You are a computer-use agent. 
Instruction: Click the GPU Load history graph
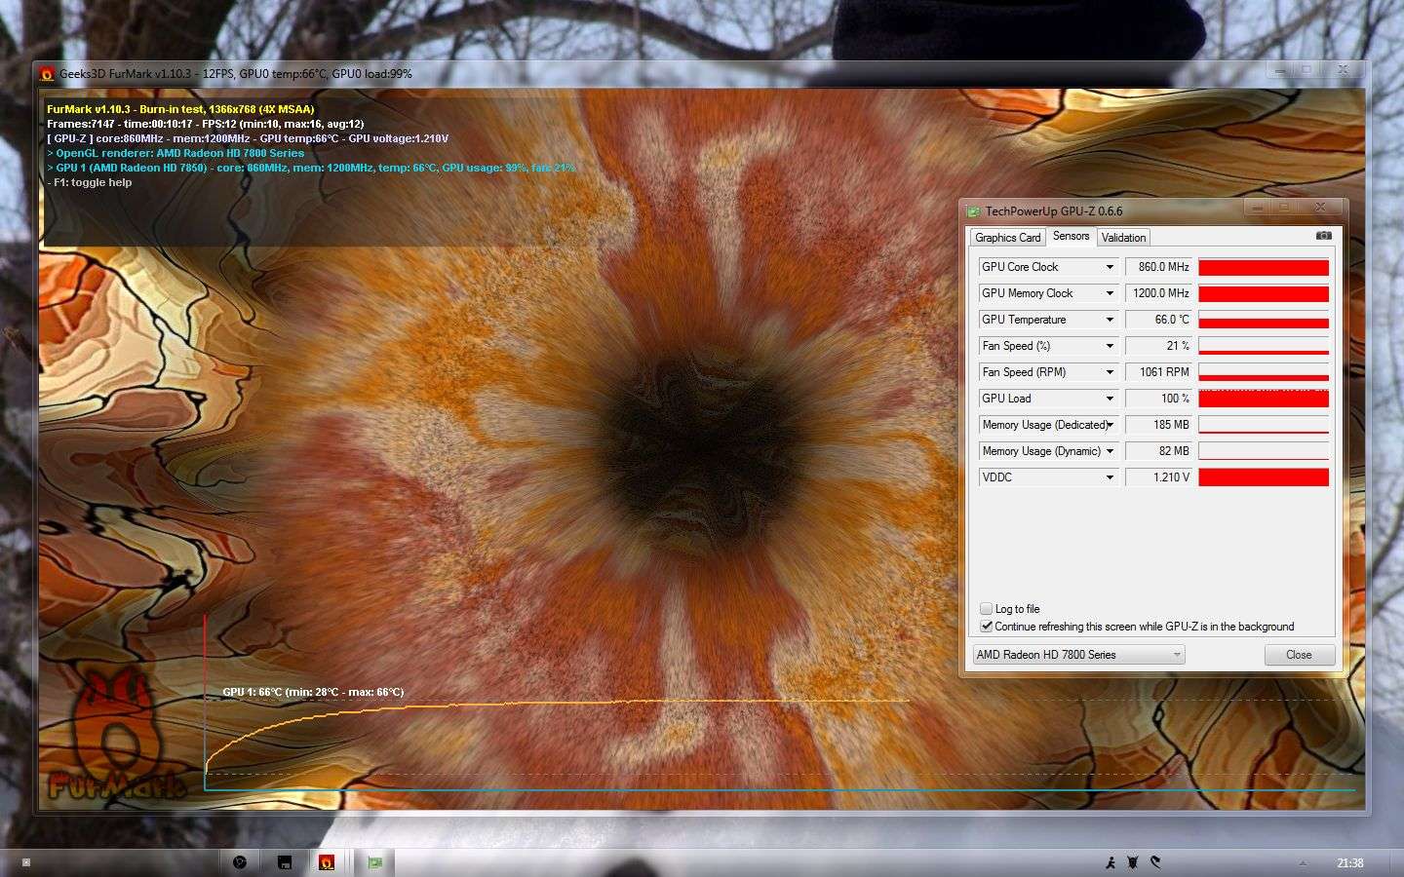pos(1263,399)
